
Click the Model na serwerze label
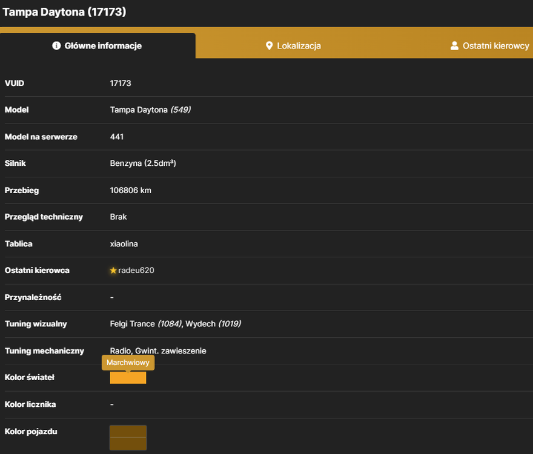coord(41,137)
